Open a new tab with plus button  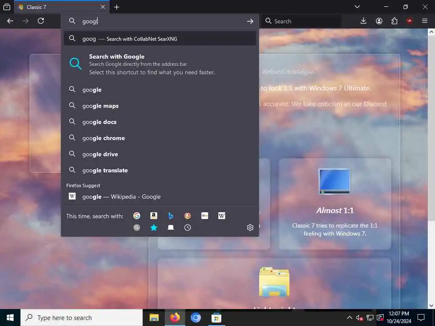click(117, 7)
